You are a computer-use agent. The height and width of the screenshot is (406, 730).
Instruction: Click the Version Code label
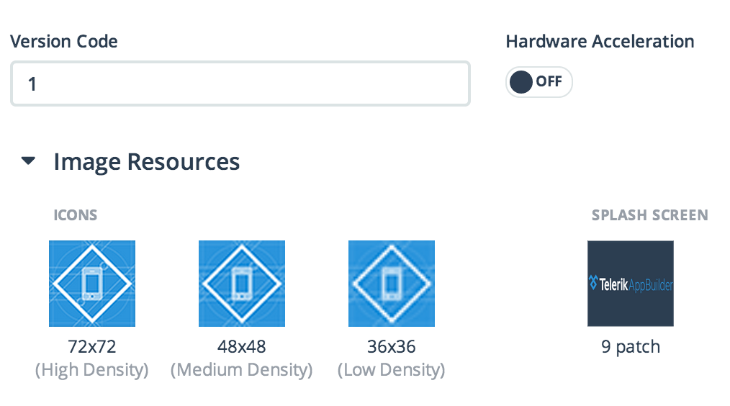click(64, 41)
